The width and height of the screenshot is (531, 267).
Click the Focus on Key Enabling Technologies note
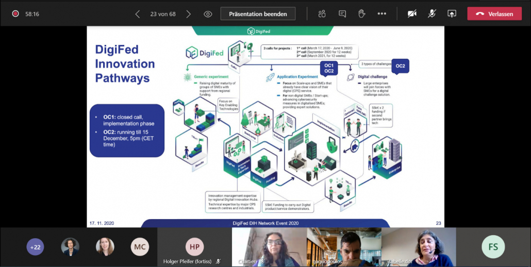pyautogui.click(x=228, y=105)
